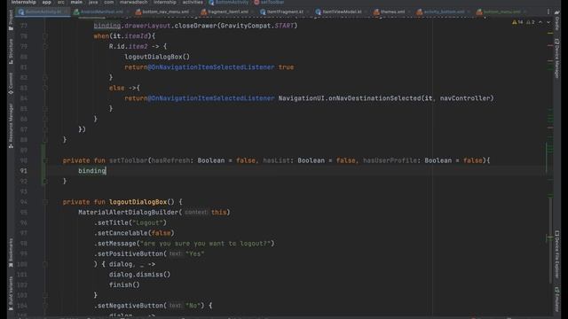568x319 pixels.
Task: Switch to the bottom_nav_menu.xml tab
Action: coord(165,12)
